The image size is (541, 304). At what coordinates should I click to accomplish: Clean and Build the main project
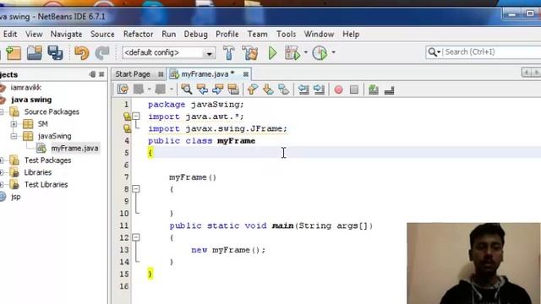click(x=250, y=52)
